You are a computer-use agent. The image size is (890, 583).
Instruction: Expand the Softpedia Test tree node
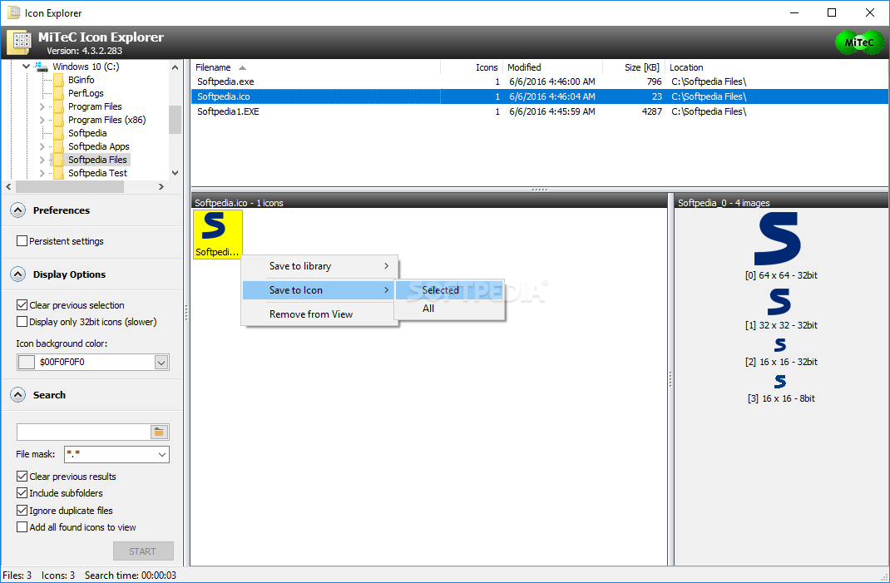pos(42,173)
